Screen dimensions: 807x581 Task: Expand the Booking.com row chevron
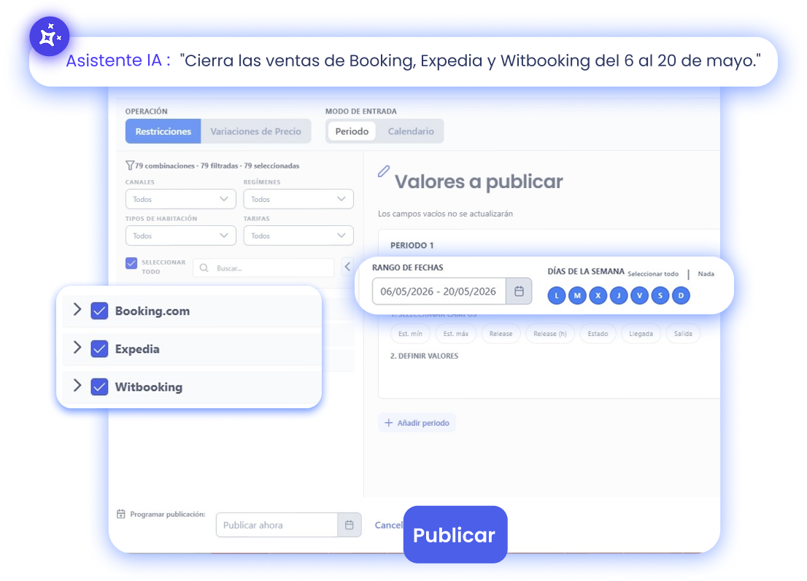tap(77, 310)
